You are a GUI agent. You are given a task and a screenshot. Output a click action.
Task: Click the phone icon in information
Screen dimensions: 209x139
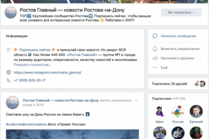[8, 80]
